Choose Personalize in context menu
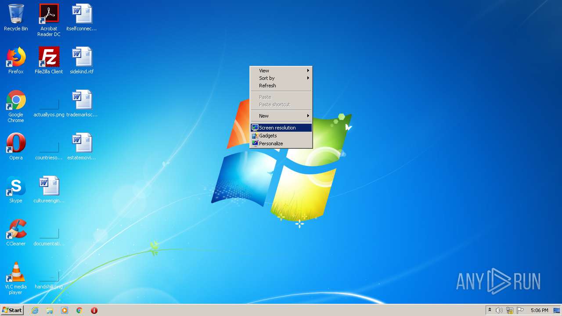 281,144
